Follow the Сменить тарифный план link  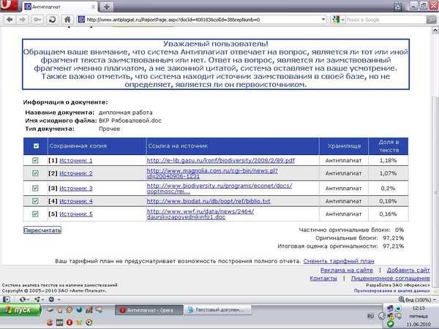339,261
